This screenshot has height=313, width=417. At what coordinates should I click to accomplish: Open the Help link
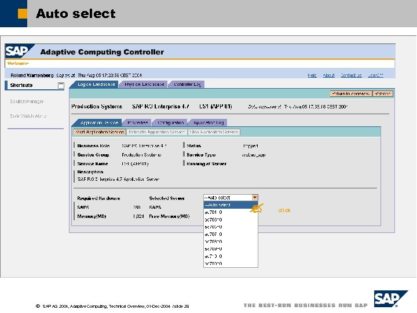(x=312, y=75)
